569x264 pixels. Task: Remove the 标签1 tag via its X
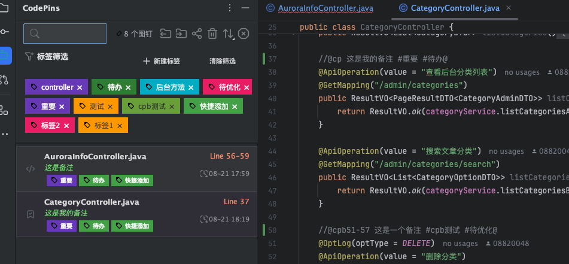point(120,126)
